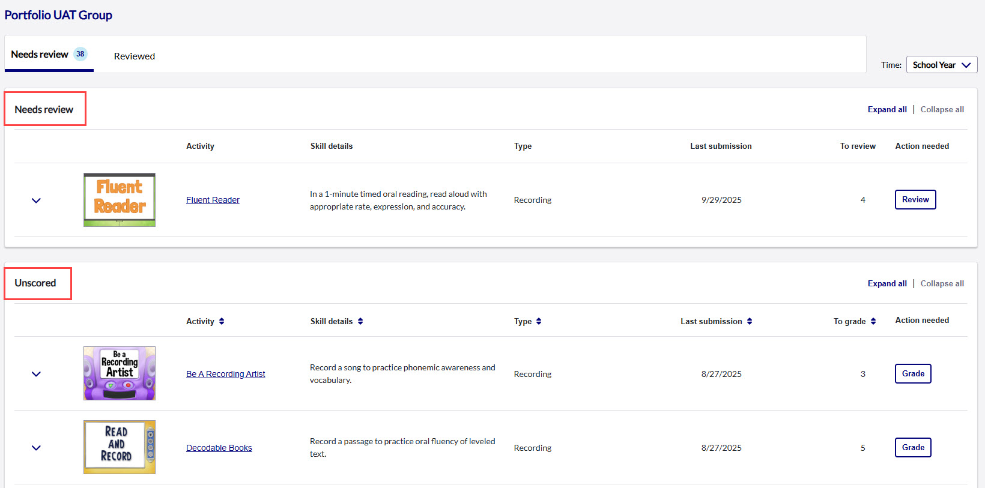
Task: Click the Fluent Reader thumbnail image
Action: point(120,200)
